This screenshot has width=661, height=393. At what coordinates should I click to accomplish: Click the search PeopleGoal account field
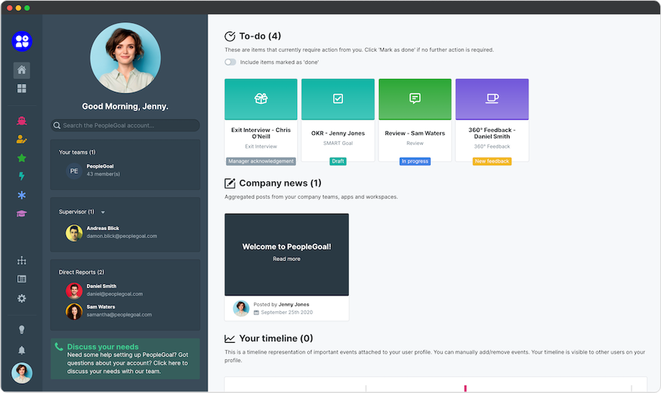click(125, 126)
